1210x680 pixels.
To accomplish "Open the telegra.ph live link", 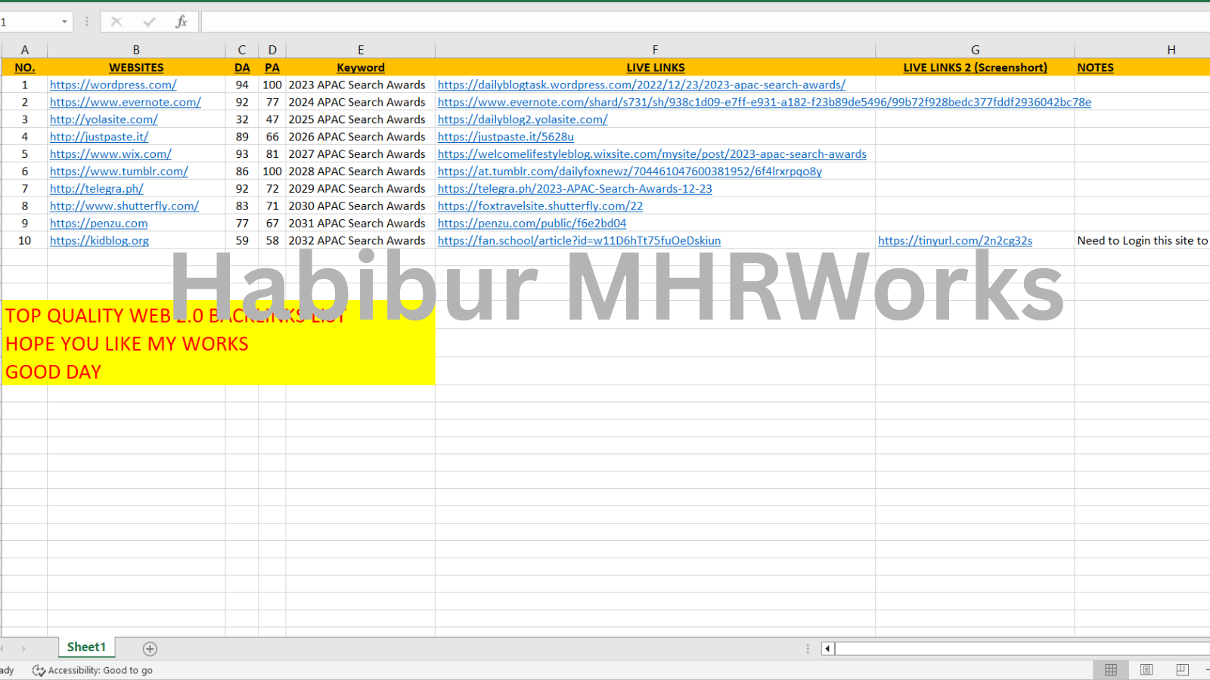I will 575,189.
